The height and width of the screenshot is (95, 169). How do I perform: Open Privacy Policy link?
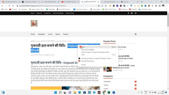pos(70,13)
